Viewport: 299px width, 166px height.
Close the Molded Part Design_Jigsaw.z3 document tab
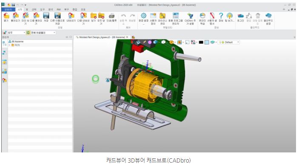pos(127,37)
